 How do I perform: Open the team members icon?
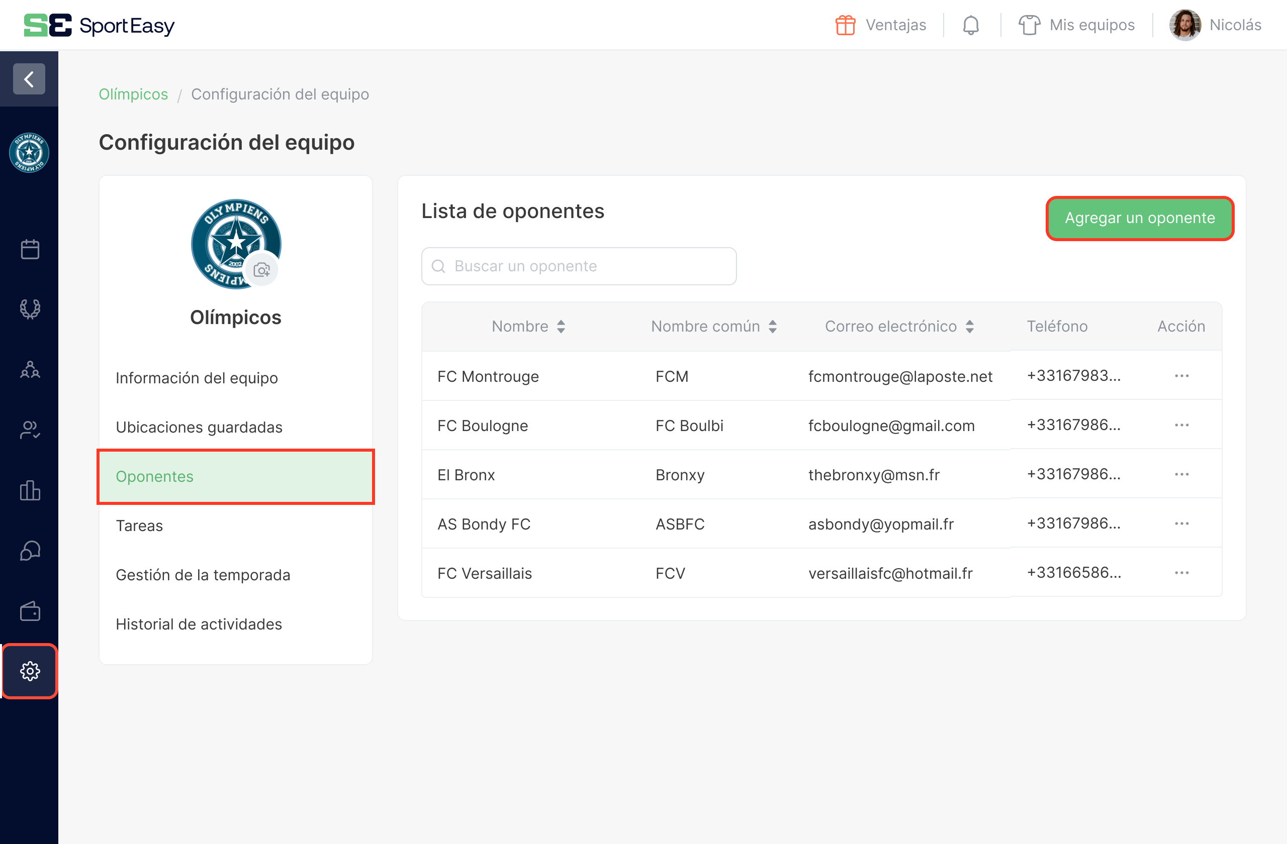tap(30, 370)
